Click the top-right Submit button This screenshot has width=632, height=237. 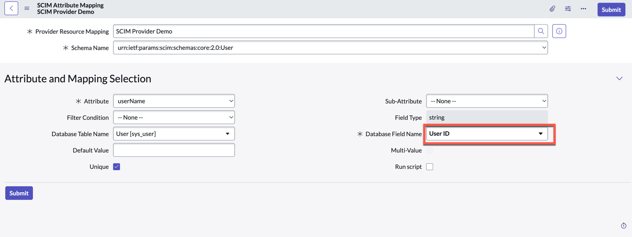pyautogui.click(x=611, y=9)
